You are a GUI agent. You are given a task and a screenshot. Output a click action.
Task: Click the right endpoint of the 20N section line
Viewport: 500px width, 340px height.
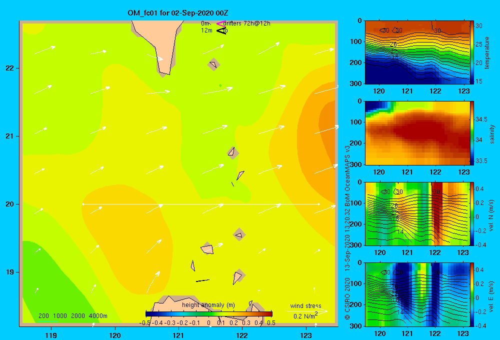[x=319, y=204]
